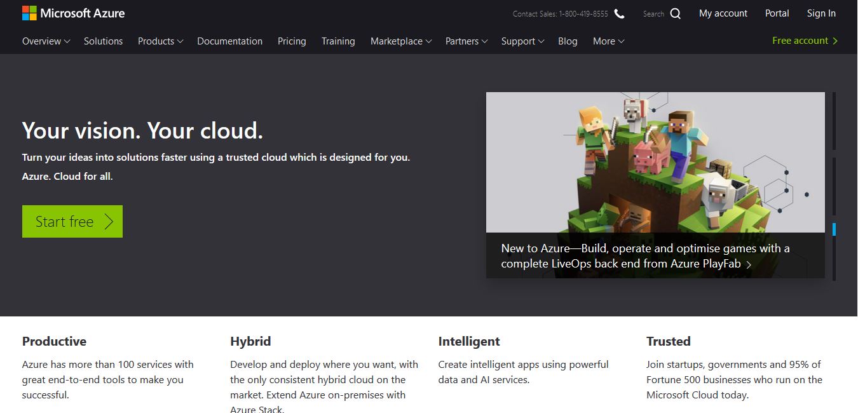Expand the Products dropdown menu
The width and height of the screenshot is (858, 413).
[x=160, y=41]
